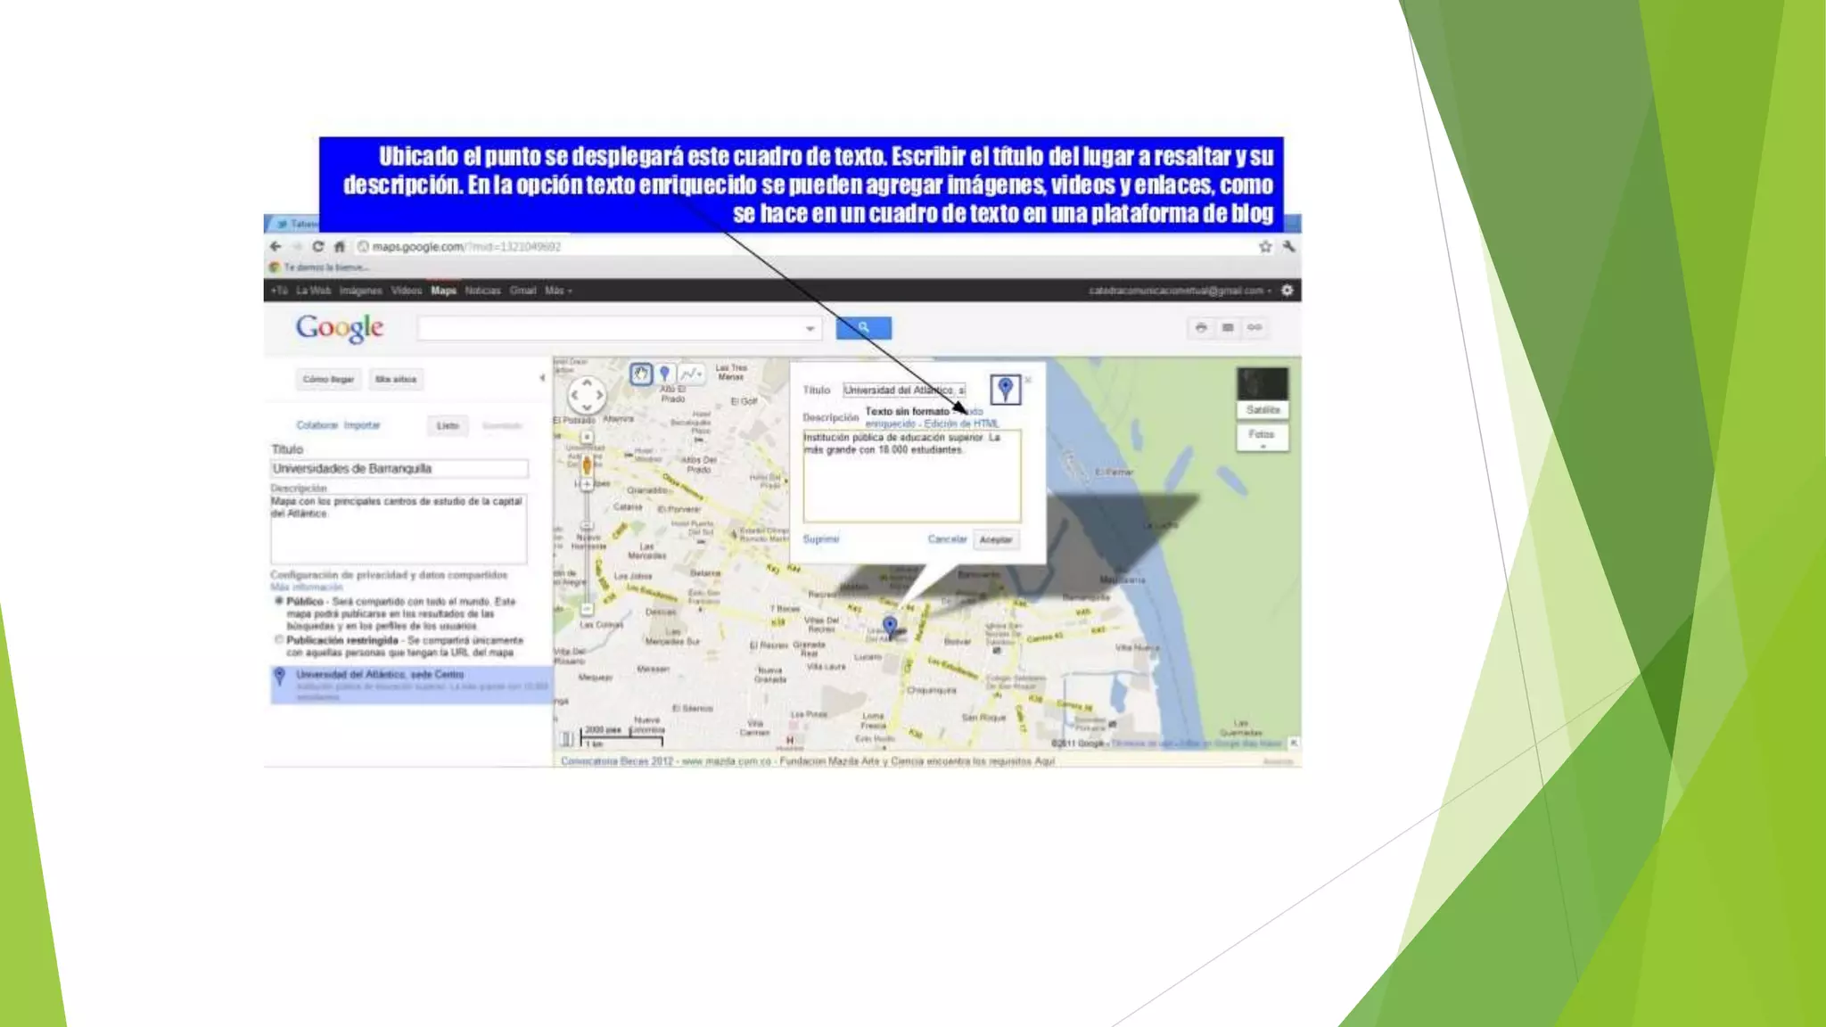The width and height of the screenshot is (1826, 1027).
Task: Open Maps in the top black bar
Action: [443, 291]
